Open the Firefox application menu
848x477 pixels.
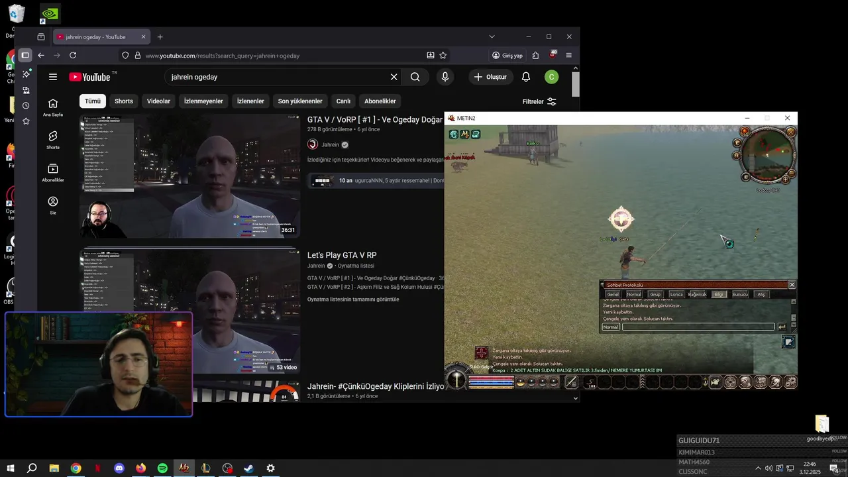point(568,56)
